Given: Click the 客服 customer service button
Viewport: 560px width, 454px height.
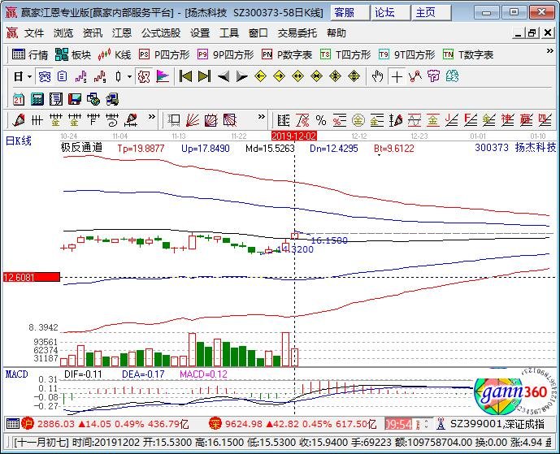Looking at the screenshot, I should 349,12.
